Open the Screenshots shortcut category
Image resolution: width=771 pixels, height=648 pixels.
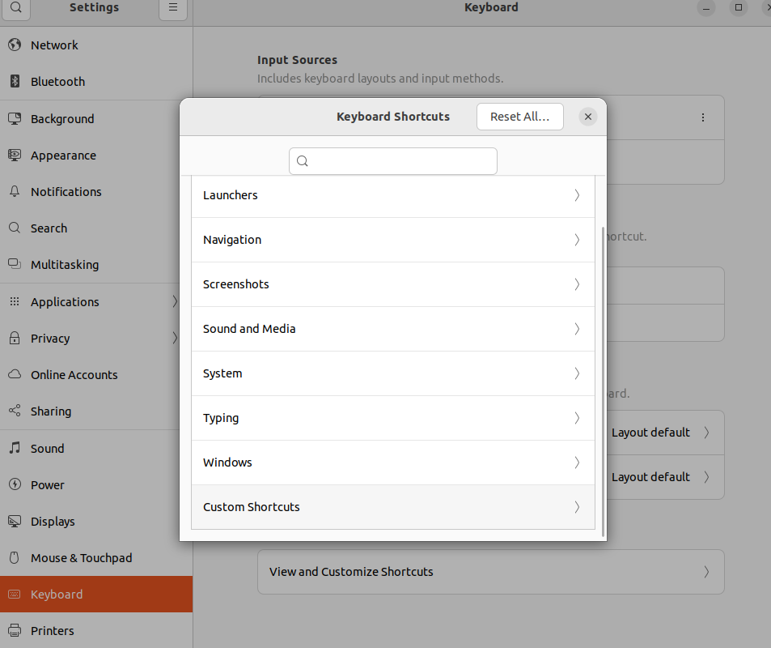(393, 284)
